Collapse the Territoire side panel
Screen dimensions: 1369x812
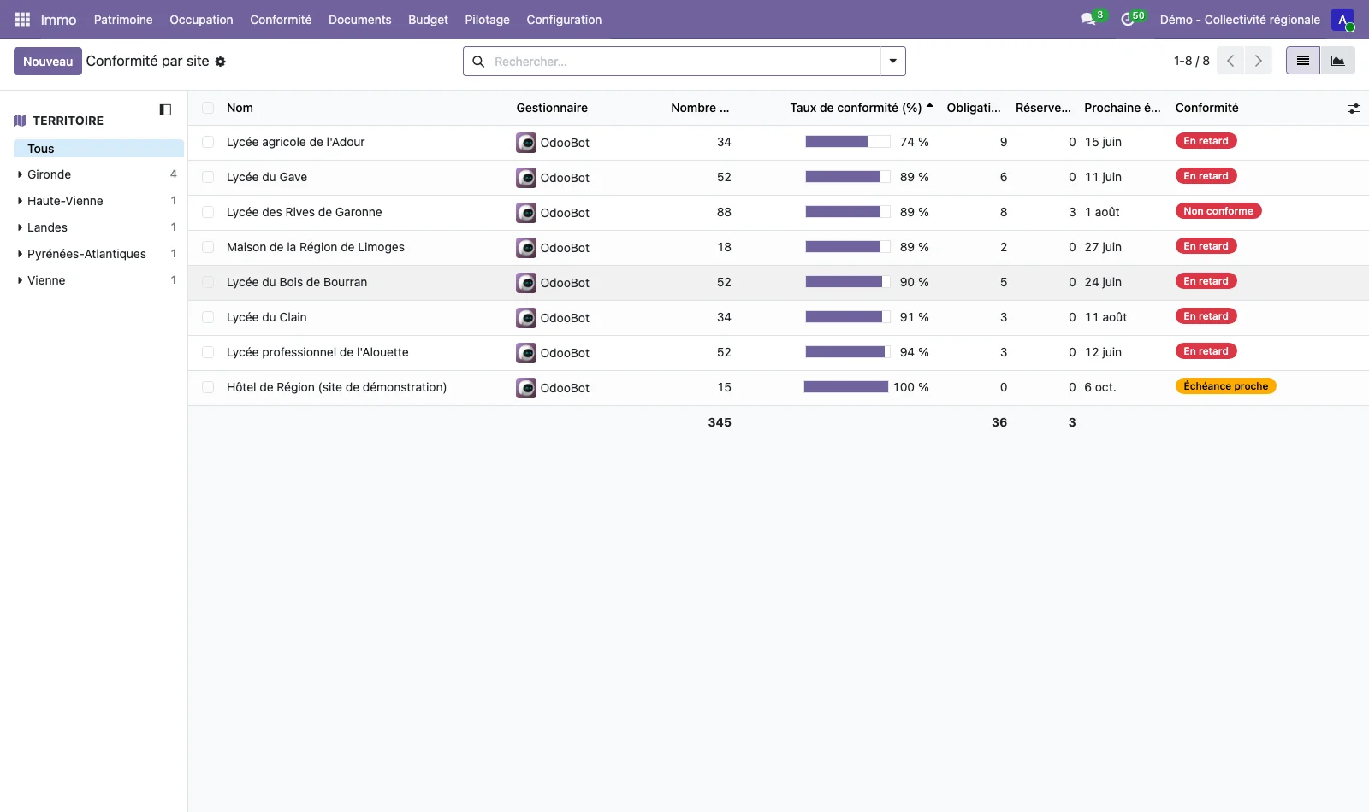[165, 109]
